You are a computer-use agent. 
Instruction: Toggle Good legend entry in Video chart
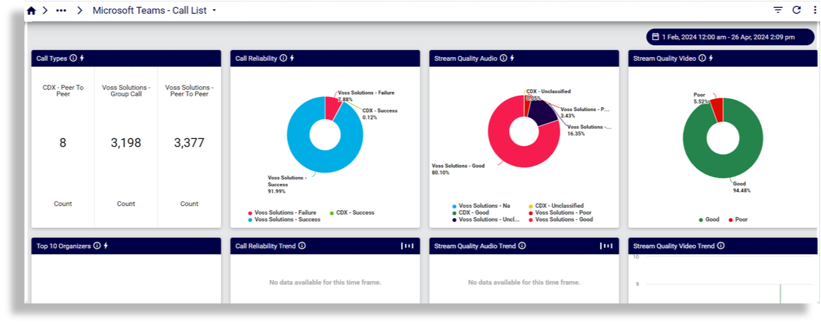pos(709,220)
